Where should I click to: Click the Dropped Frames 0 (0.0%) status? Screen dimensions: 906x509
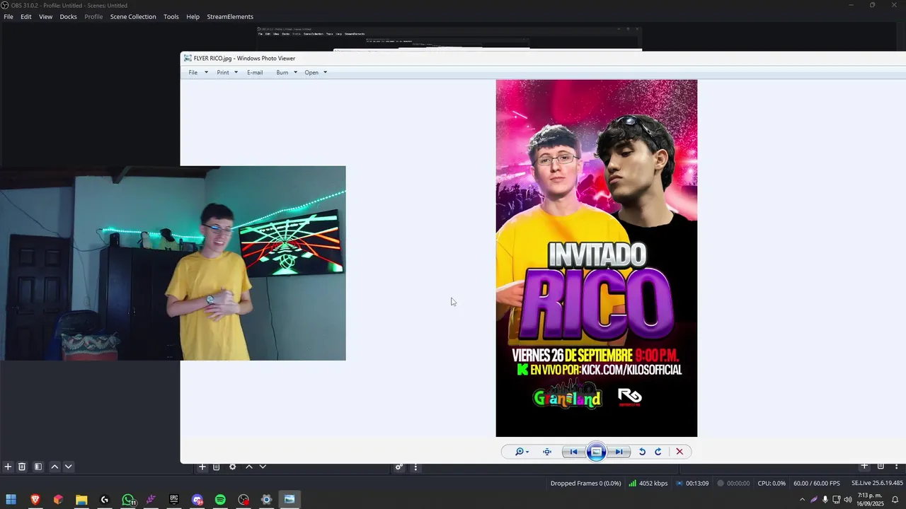coord(585,484)
